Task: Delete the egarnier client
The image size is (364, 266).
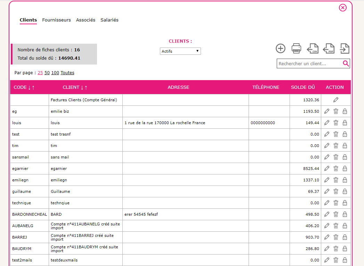Action: 336,169
